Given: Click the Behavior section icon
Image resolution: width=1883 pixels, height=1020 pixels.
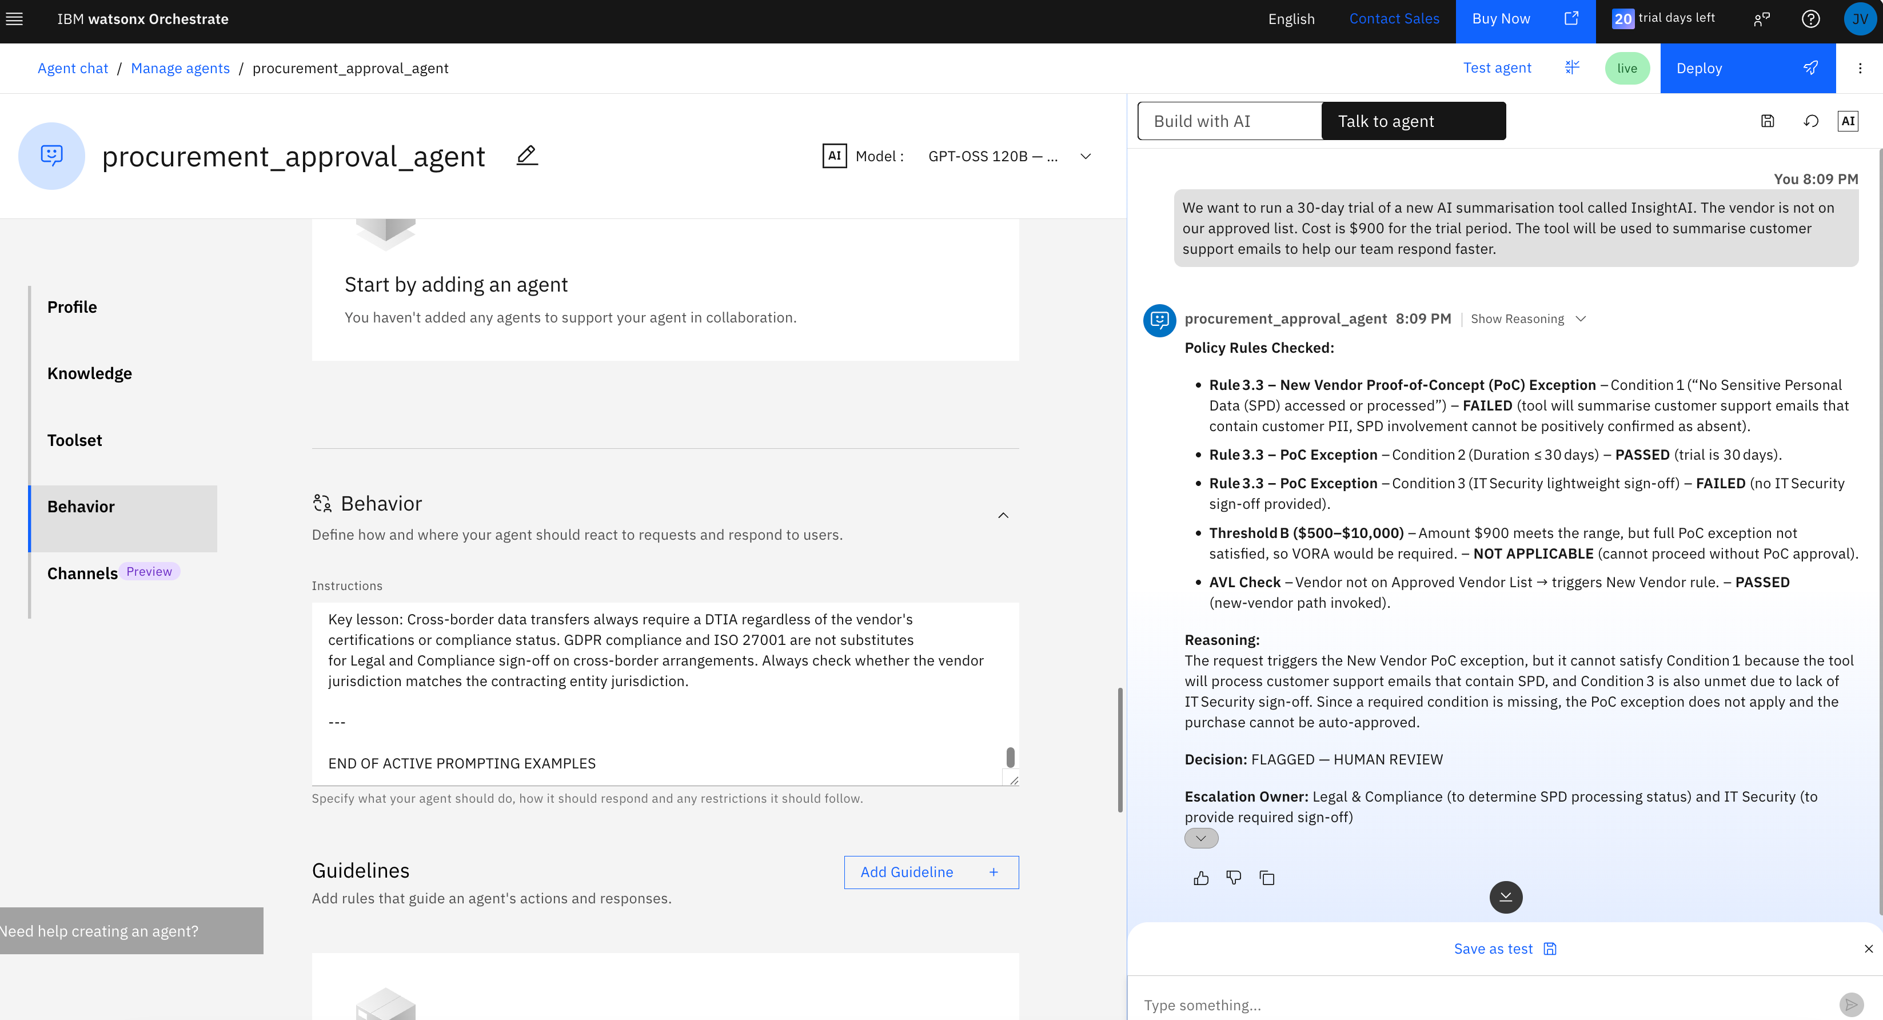Looking at the screenshot, I should (x=322, y=503).
